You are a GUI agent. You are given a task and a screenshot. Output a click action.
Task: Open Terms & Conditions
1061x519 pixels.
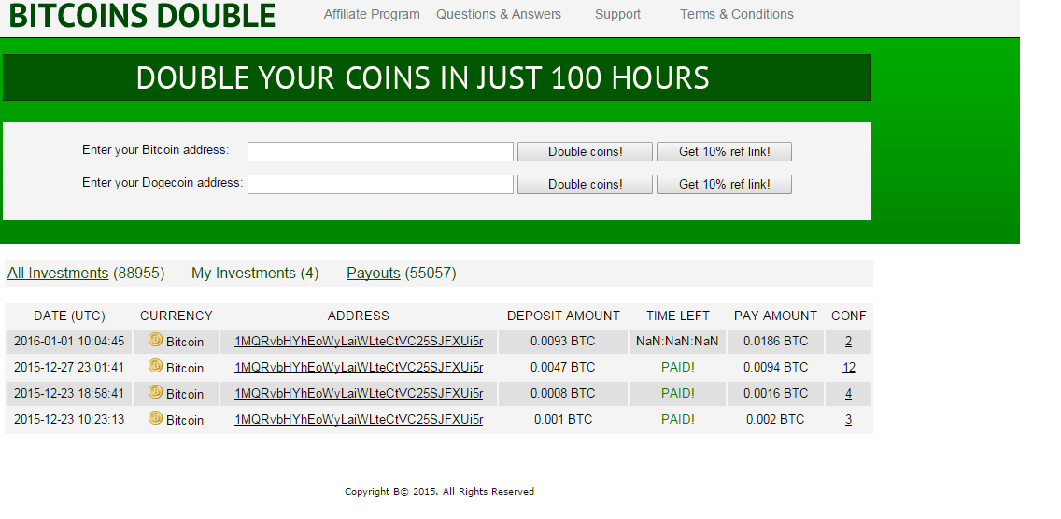(x=736, y=14)
